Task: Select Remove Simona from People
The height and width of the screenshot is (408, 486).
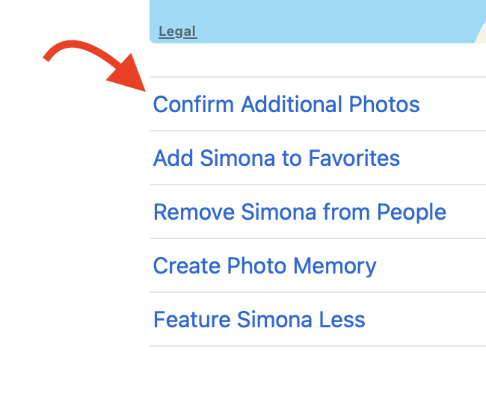Action: 299,212
